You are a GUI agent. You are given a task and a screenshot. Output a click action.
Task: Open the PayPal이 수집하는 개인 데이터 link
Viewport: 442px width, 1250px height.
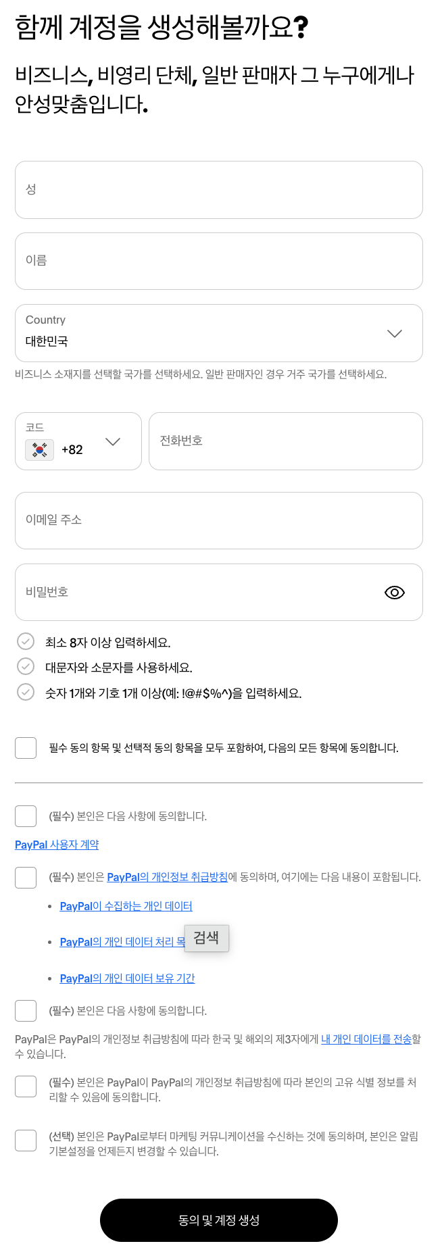126,905
